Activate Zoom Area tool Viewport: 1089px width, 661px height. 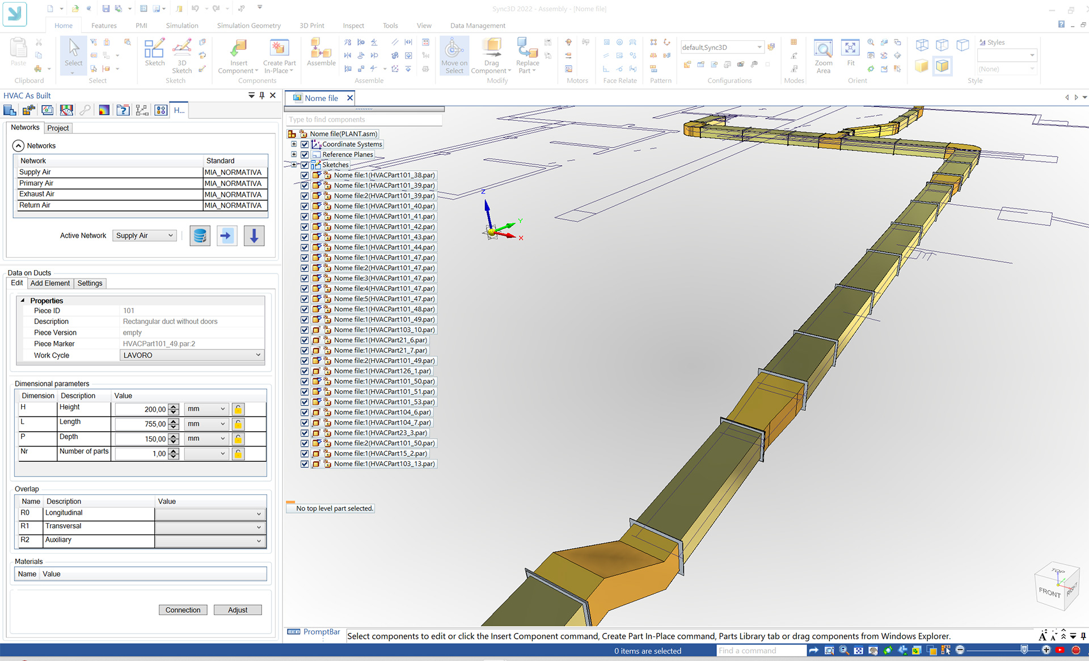823,55
